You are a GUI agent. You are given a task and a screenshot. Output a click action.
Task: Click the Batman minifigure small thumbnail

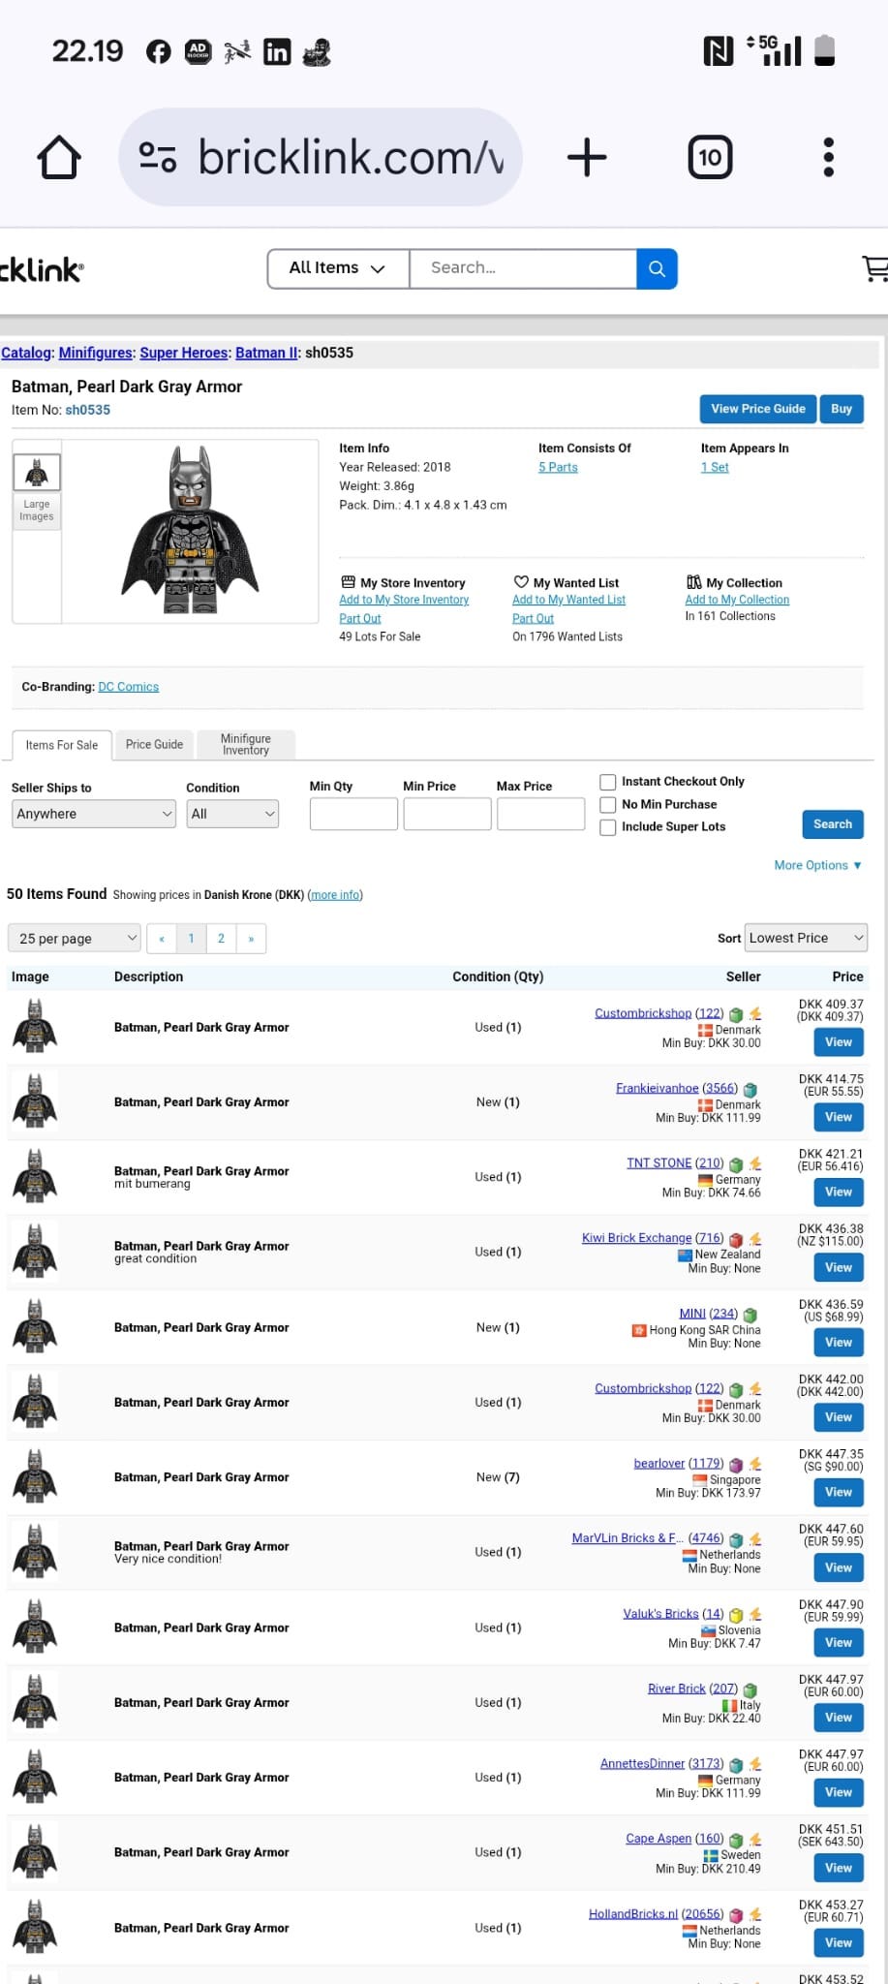coord(37,473)
